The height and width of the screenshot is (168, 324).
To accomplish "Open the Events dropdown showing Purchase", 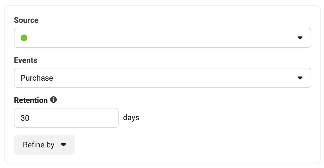I will point(162,78).
